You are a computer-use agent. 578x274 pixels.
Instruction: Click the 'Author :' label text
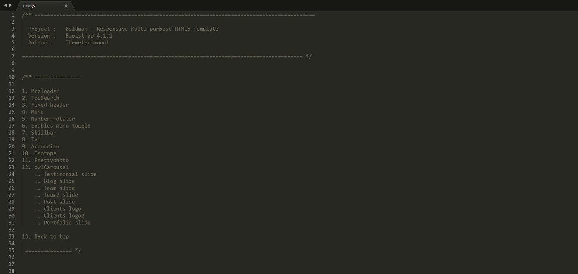[x=40, y=42]
